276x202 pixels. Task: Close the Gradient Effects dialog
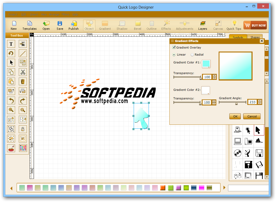(x=262, y=41)
